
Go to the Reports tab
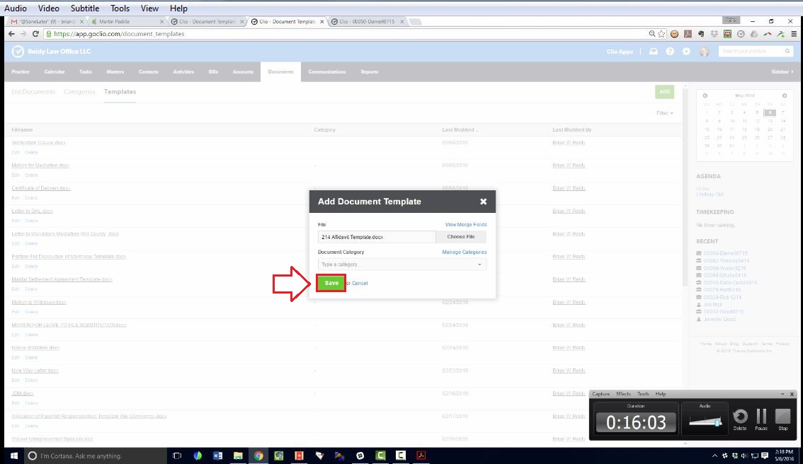[x=369, y=71]
